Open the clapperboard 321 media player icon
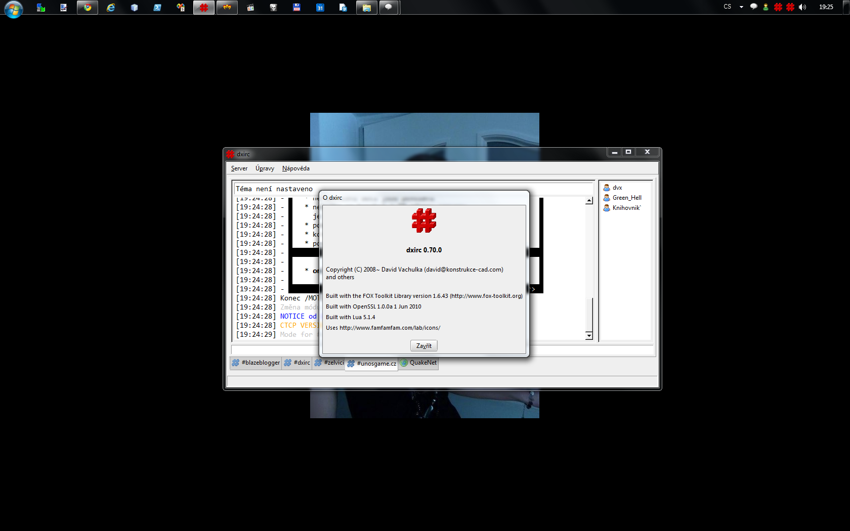Screen dimensions: 850x531 pos(250,8)
